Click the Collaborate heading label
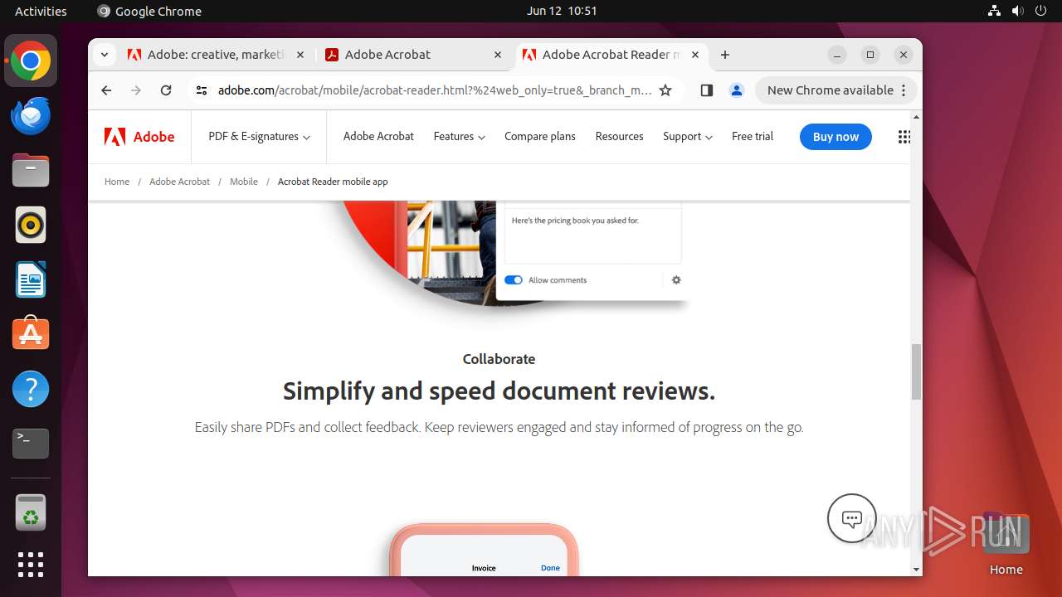The height and width of the screenshot is (597, 1062). coord(499,359)
